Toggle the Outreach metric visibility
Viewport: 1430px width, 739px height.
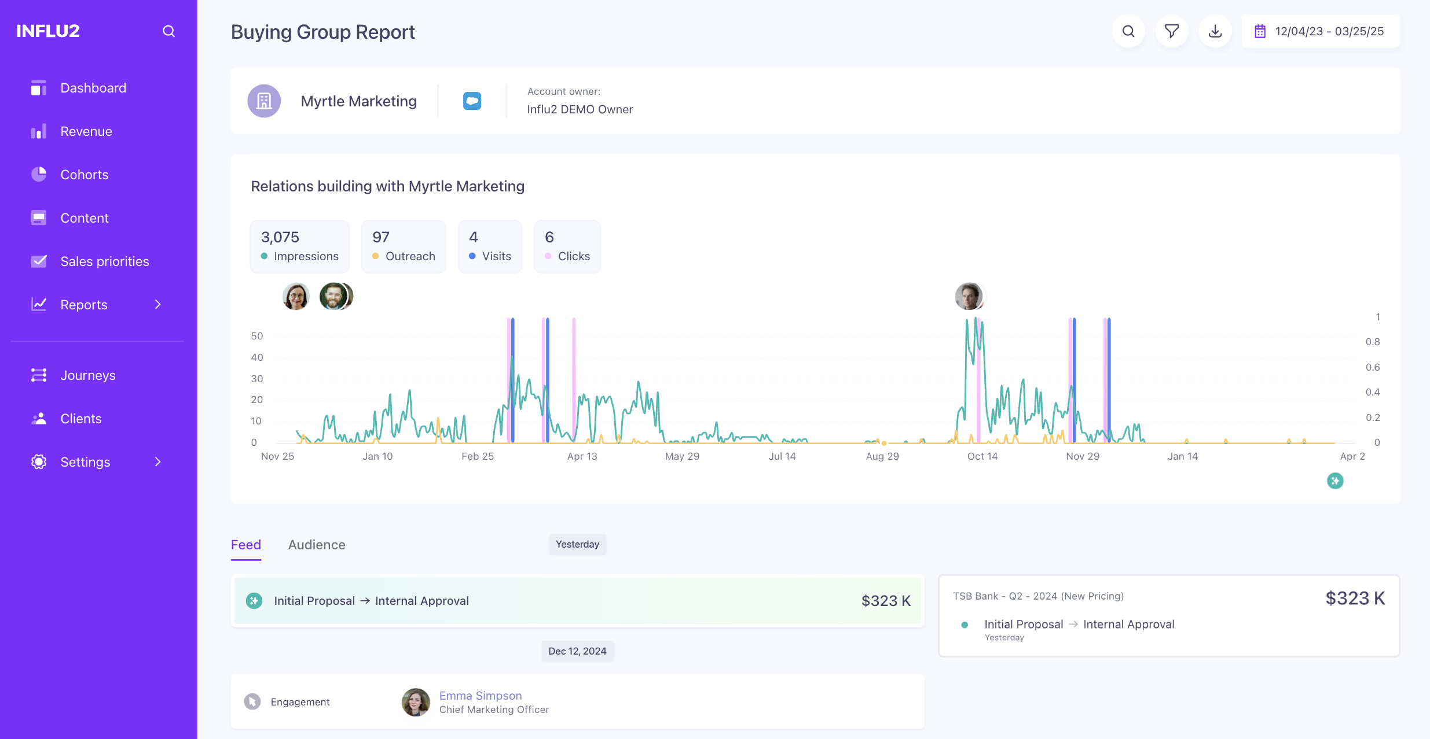tap(404, 246)
